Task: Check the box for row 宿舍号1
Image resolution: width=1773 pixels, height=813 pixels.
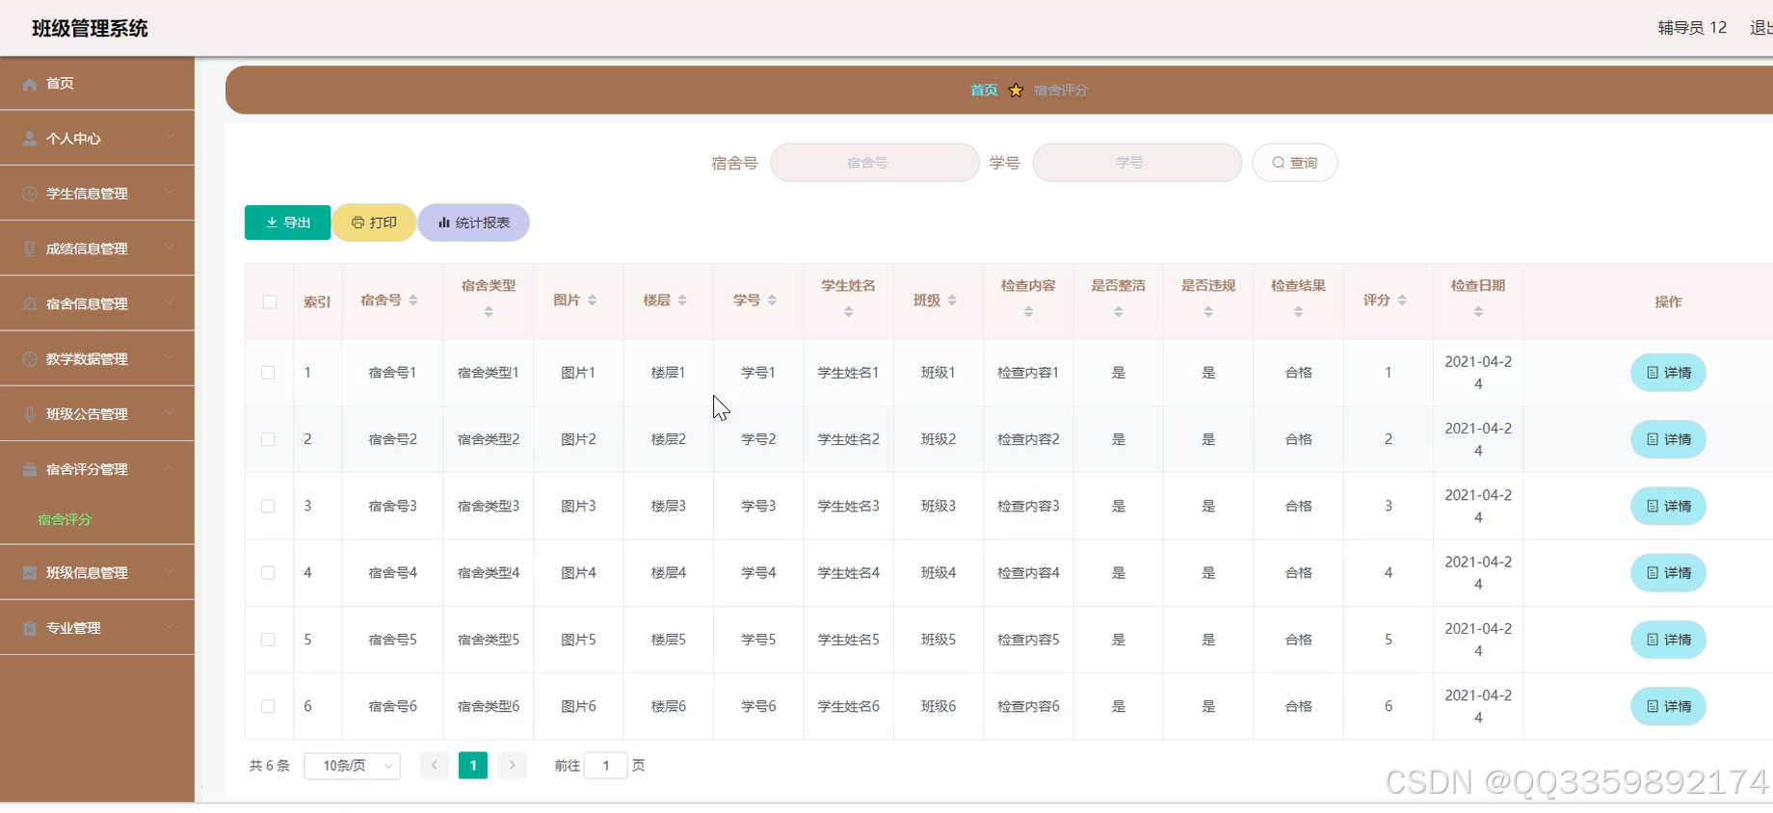Action: (x=269, y=373)
